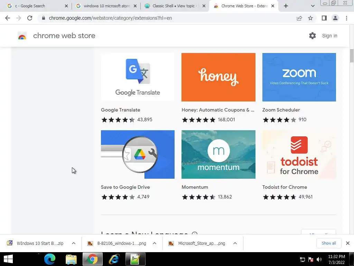Viewport: 354px width, 266px height.
Task: Close the Classic Shell tab
Action: [204, 6]
